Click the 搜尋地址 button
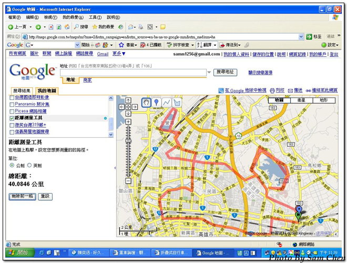 pyautogui.click(x=225, y=72)
